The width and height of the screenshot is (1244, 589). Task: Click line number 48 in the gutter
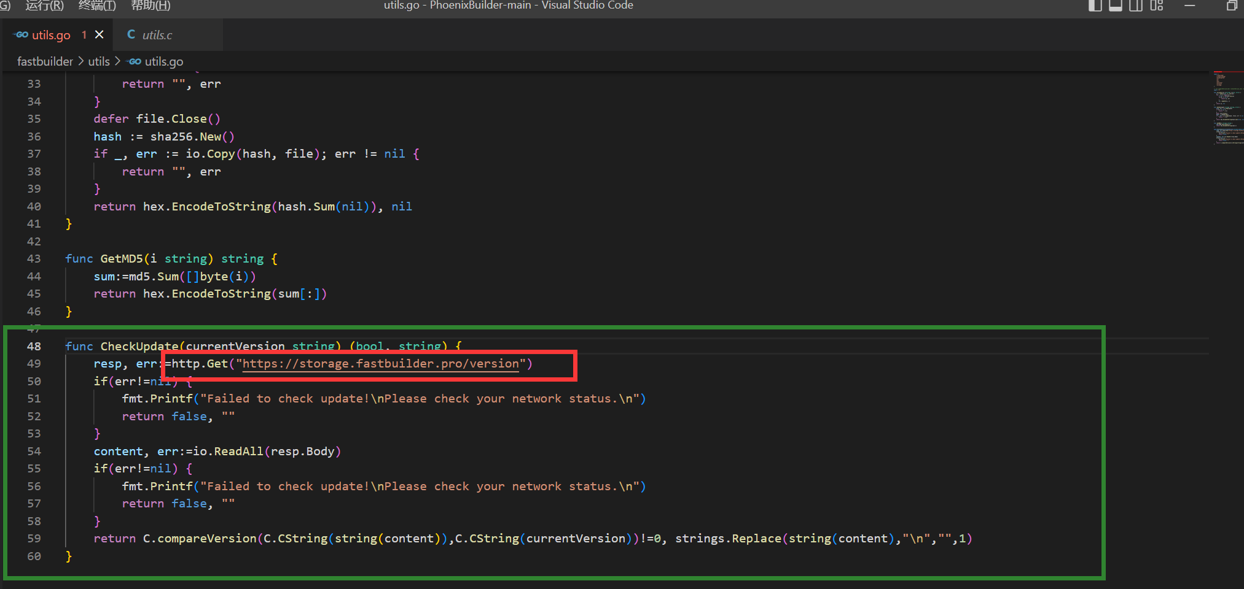click(34, 346)
